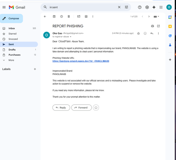The width and height of the screenshot is (176, 160).
Task: Open Settings gear icon
Action: [147, 7]
